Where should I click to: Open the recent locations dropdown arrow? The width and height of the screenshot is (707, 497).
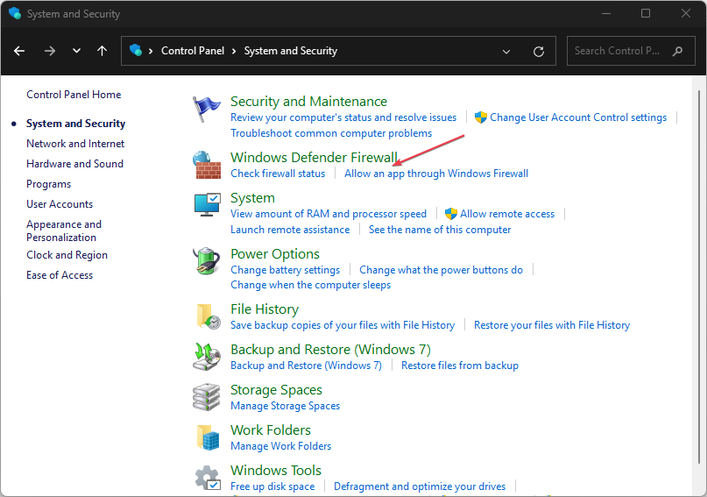click(x=76, y=51)
